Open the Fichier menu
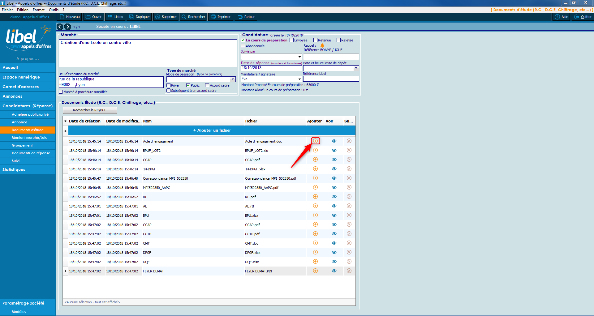 (x=7, y=10)
